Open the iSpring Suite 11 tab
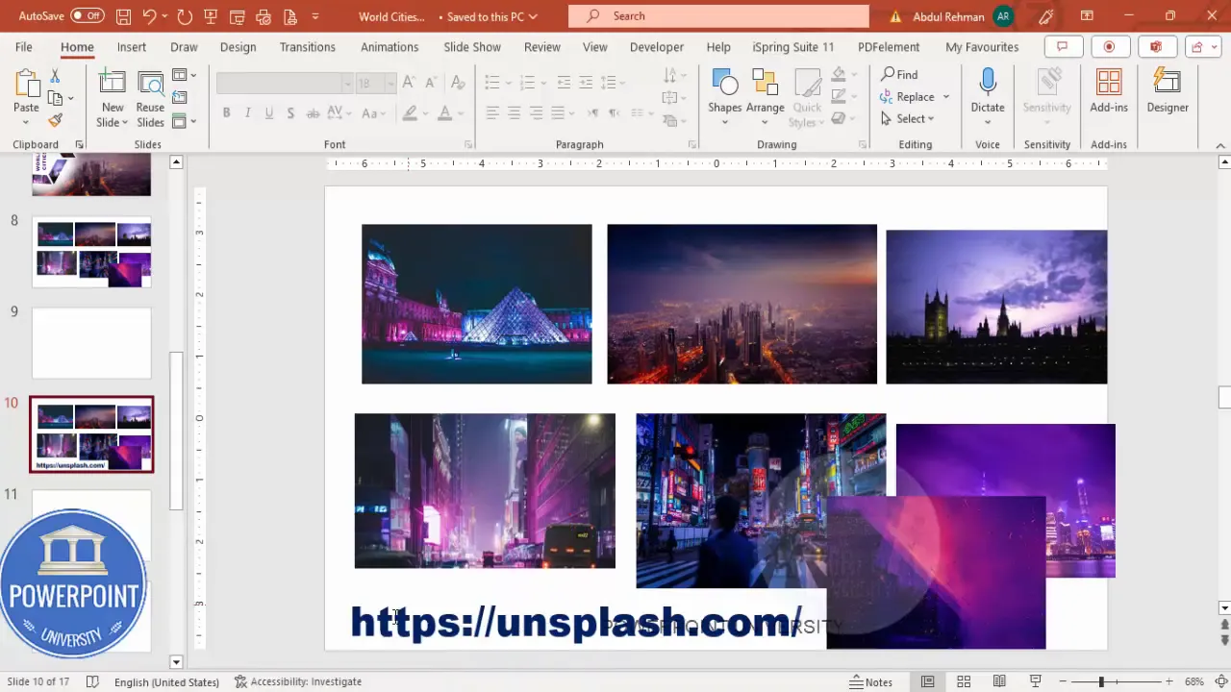This screenshot has width=1231, height=692. pos(792,46)
